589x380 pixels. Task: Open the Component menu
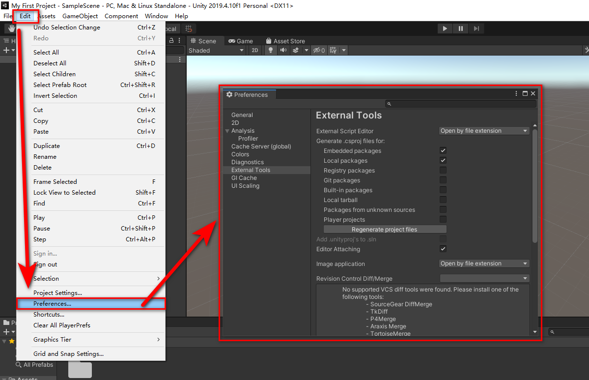click(x=121, y=16)
